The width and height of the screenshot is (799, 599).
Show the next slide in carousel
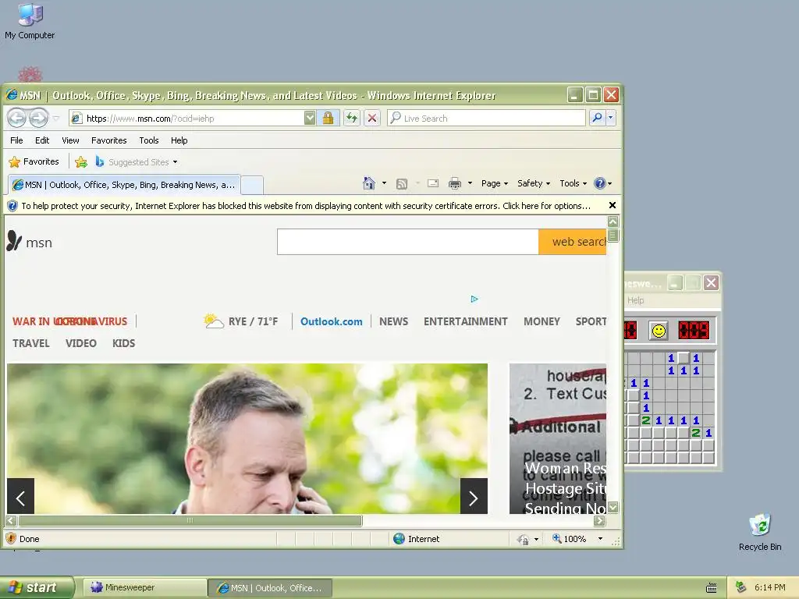tap(474, 496)
